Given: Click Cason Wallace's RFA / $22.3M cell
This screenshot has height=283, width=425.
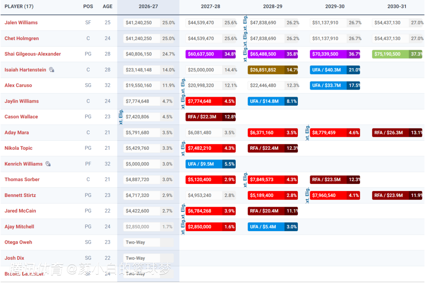Looking at the screenshot, I should 211,117.
